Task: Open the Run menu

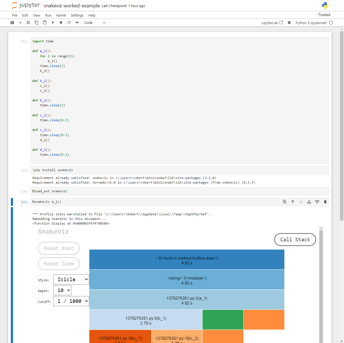Action: (48, 15)
